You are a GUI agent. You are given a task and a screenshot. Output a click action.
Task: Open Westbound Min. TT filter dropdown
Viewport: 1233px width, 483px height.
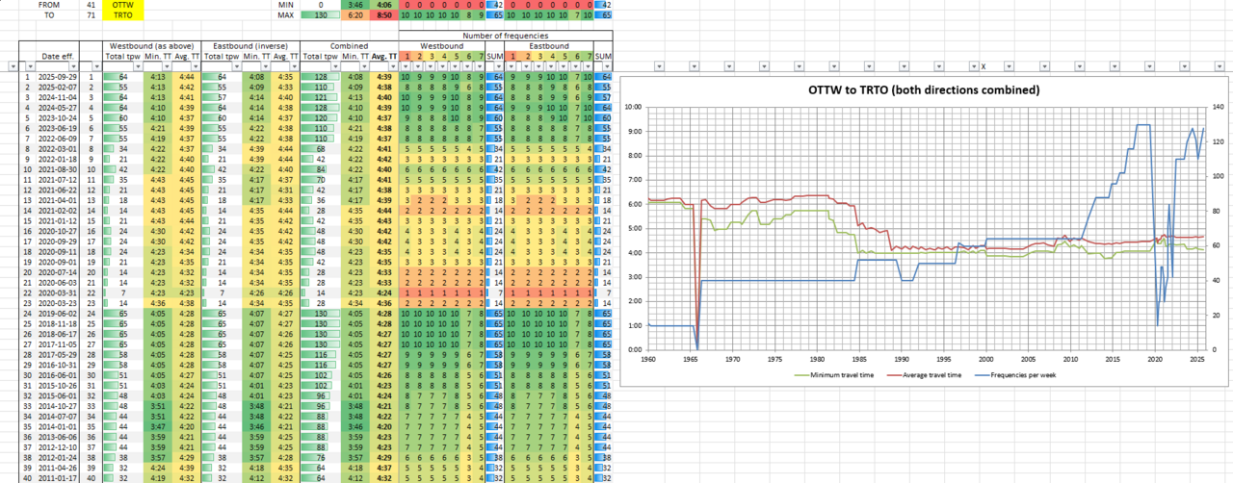click(168, 66)
